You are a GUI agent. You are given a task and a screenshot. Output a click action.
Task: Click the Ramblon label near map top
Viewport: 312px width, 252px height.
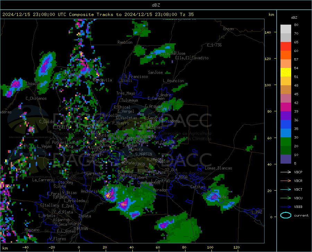tap(125, 42)
